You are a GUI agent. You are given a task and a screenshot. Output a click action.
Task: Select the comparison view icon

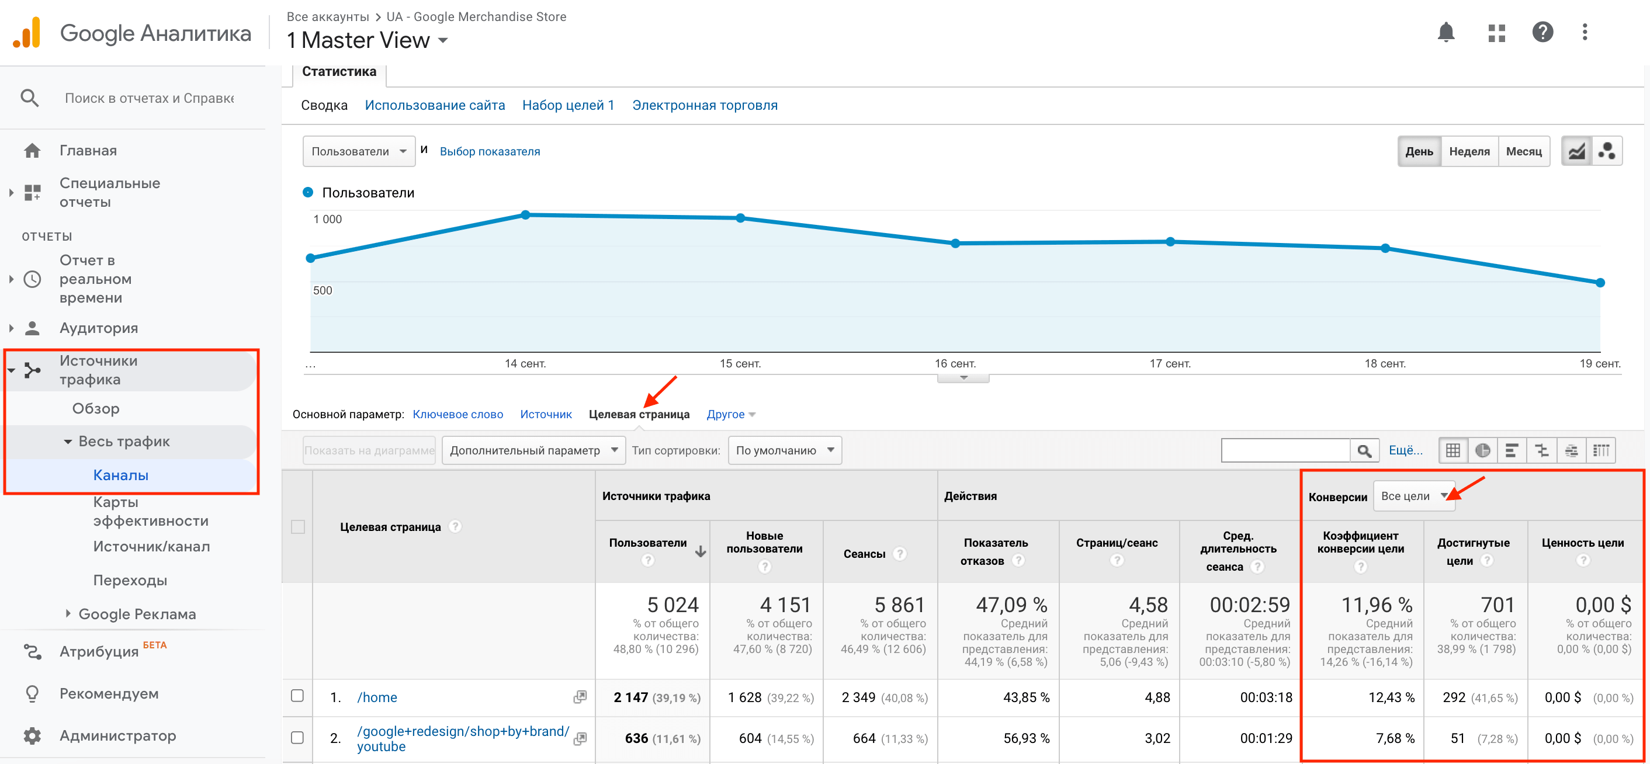click(x=1542, y=450)
